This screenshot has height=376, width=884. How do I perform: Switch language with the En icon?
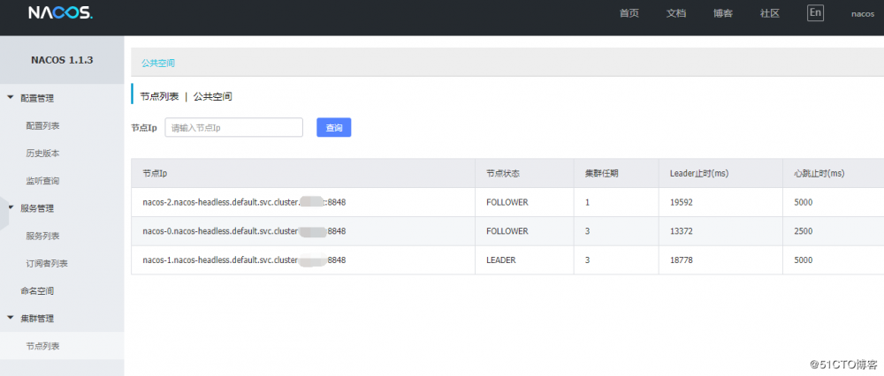(815, 12)
